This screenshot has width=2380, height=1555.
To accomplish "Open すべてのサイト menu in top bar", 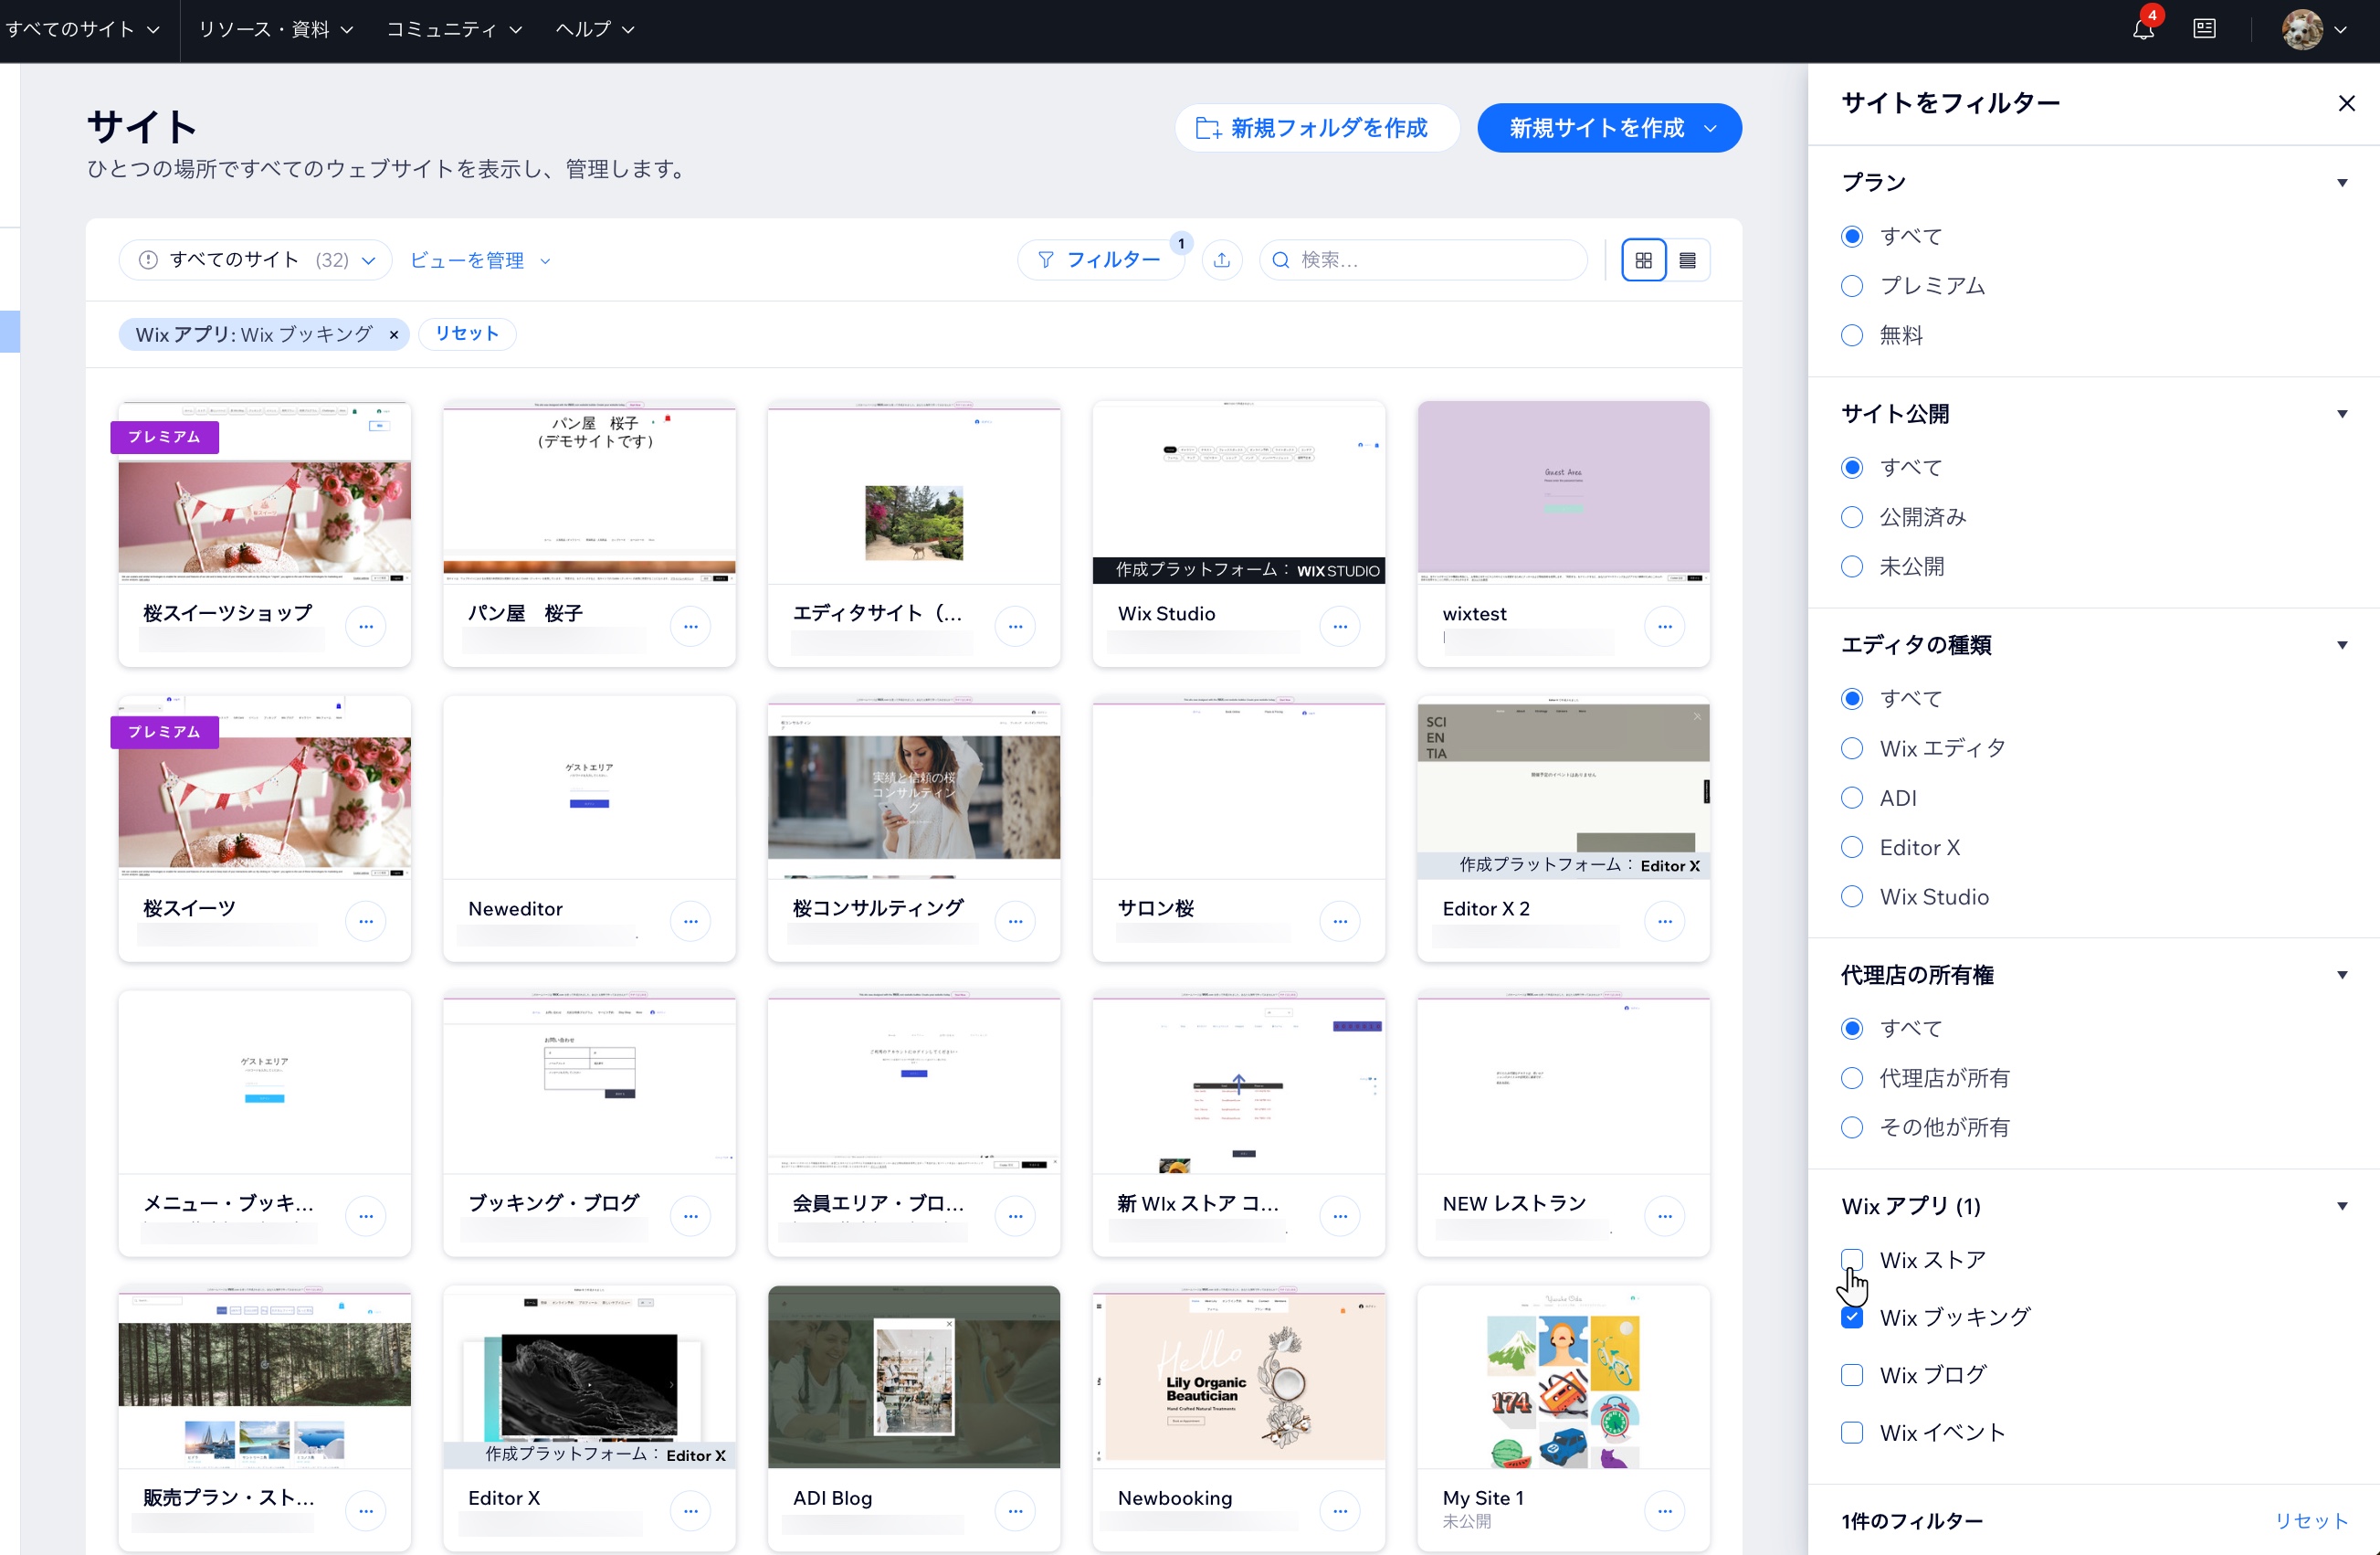I will pos(82,30).
